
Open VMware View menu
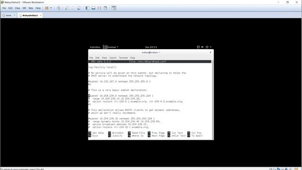click(17, 8)
